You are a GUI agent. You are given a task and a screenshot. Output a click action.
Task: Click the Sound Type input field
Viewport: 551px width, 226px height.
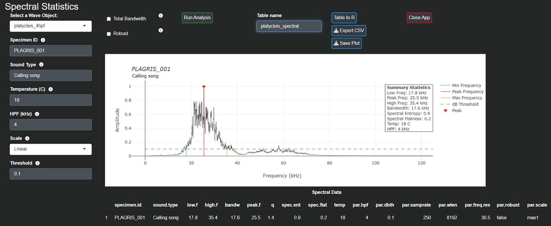pyautogui.click(x=51, y=75)
